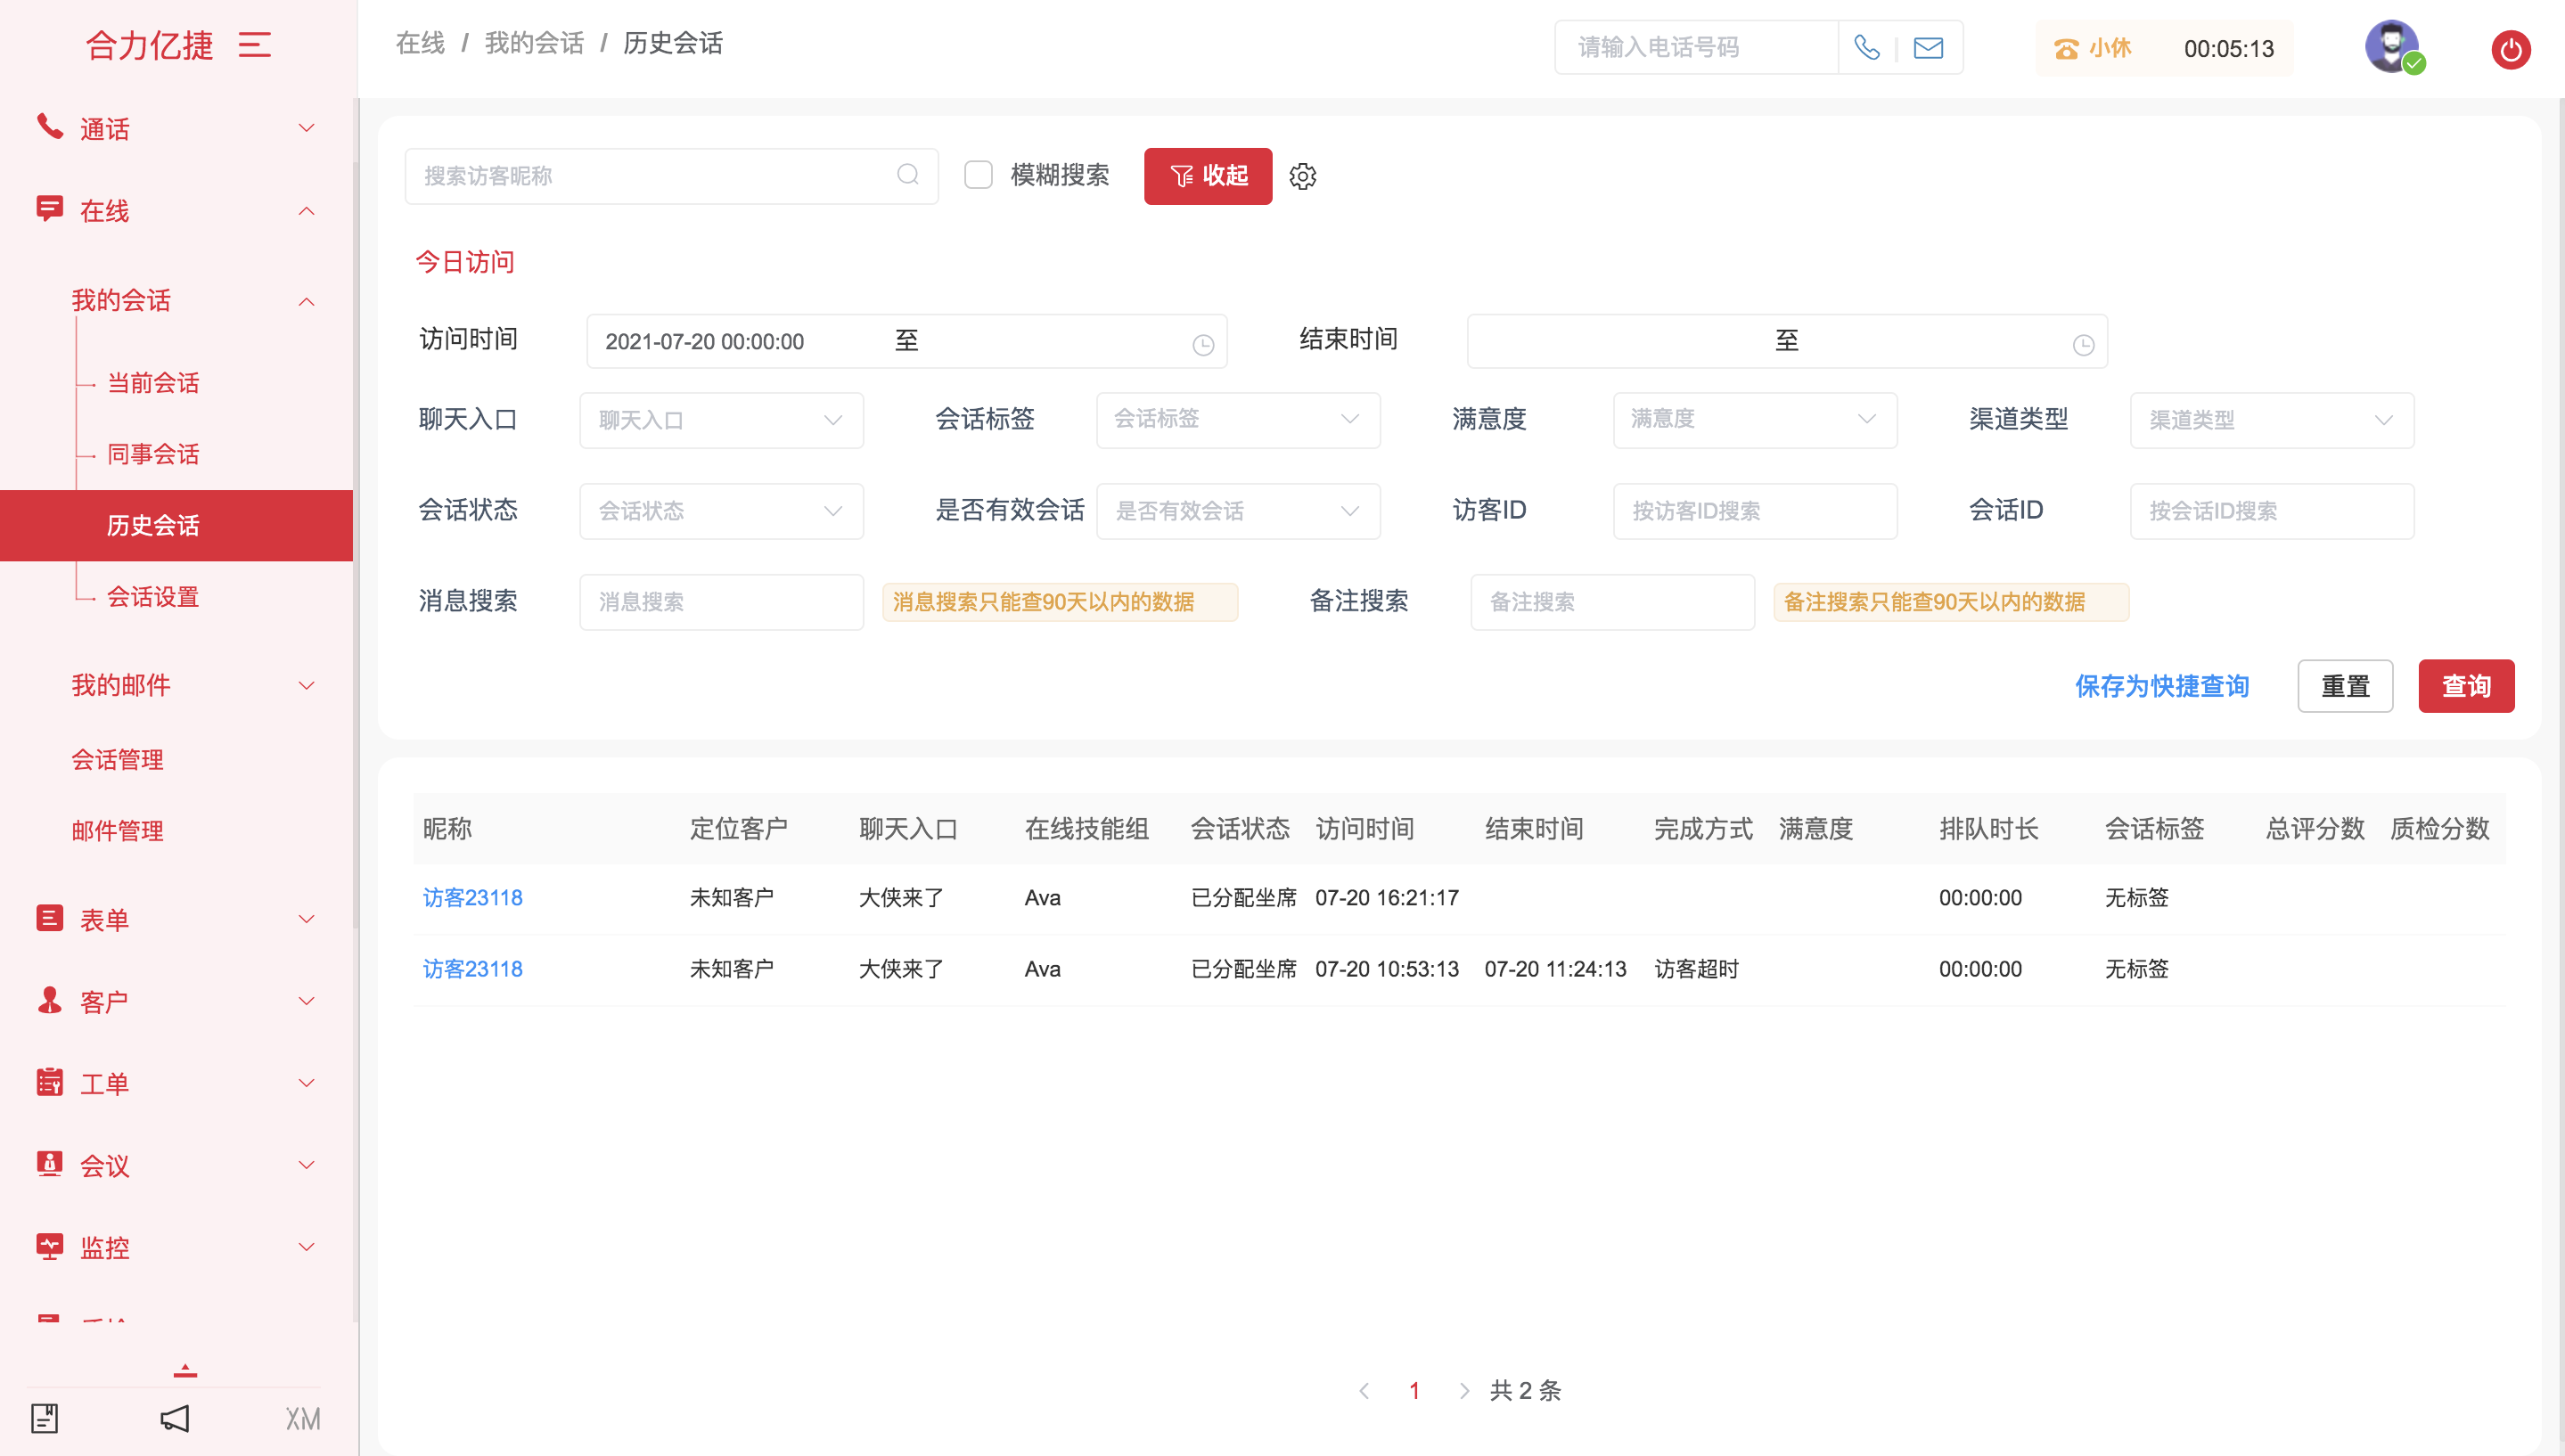
Task: Click the 重置 button
Action: pyautogui.click(x=2344, y=686)
